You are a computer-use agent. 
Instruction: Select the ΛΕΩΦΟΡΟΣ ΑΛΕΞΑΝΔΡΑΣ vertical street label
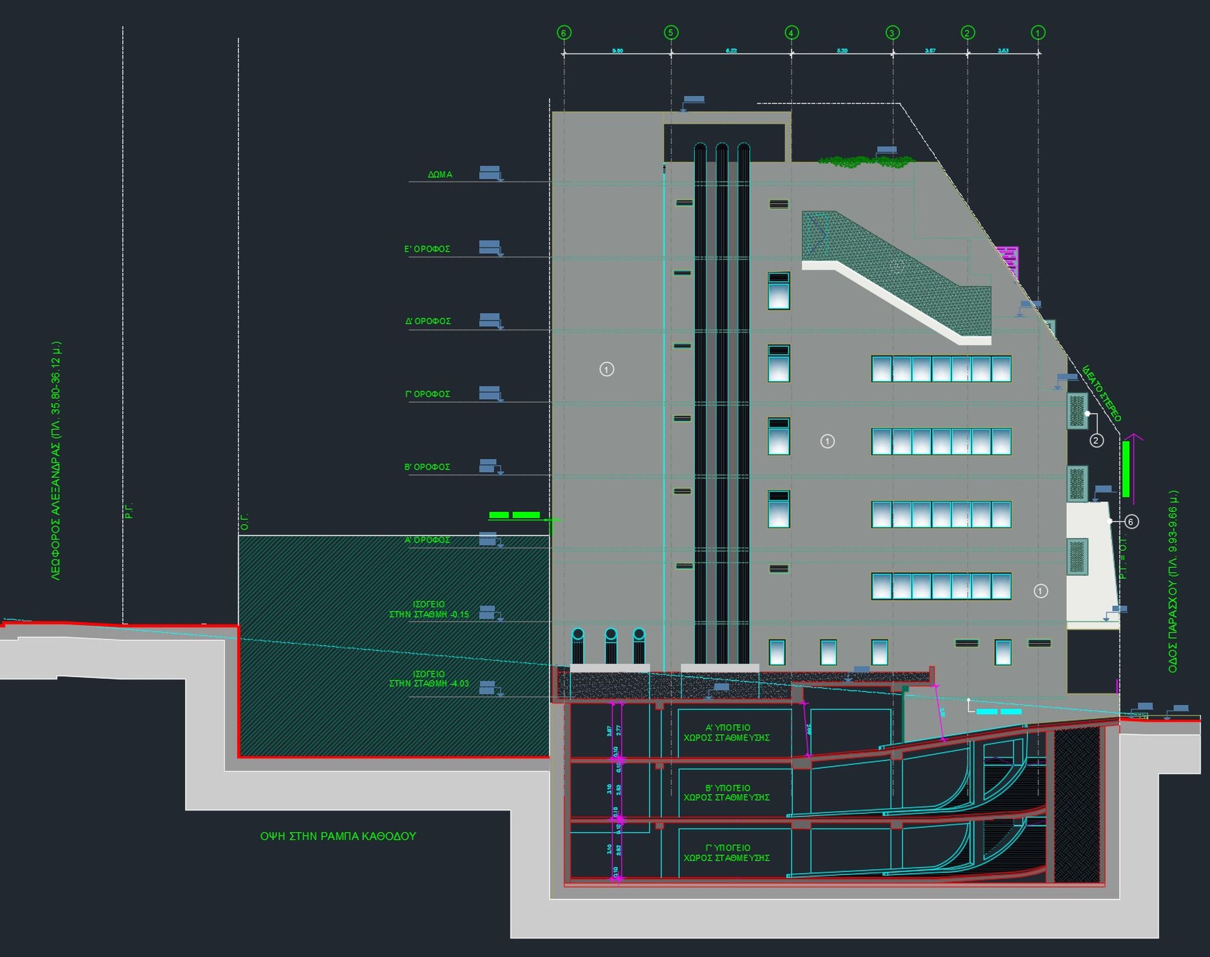click(56, 461)
